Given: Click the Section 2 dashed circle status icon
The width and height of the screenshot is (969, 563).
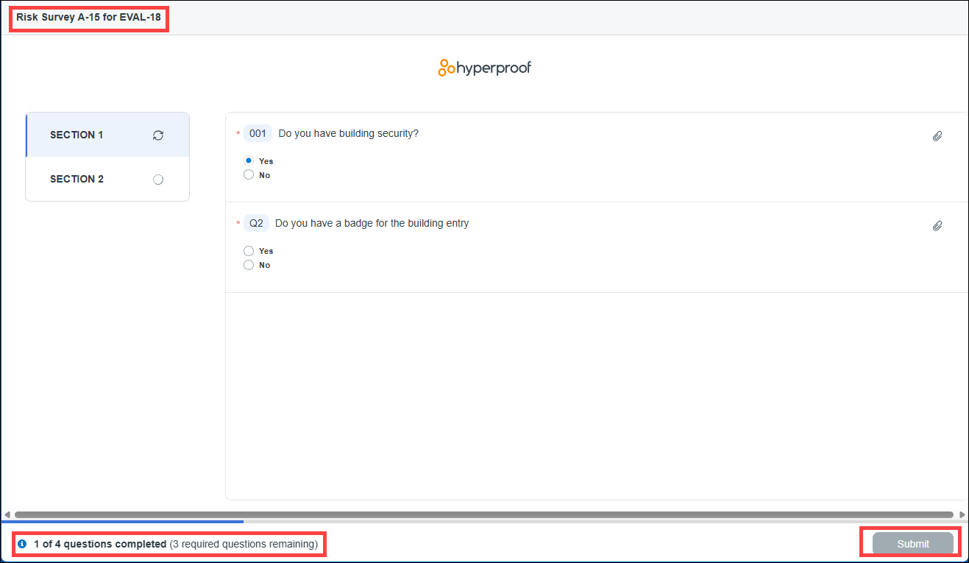Looking at the screenshot, I should (x=158, y=180).
